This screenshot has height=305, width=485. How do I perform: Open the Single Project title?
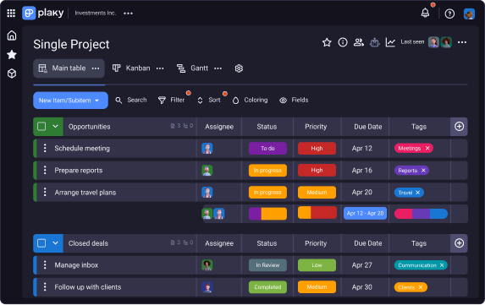[x=71, y=45]
